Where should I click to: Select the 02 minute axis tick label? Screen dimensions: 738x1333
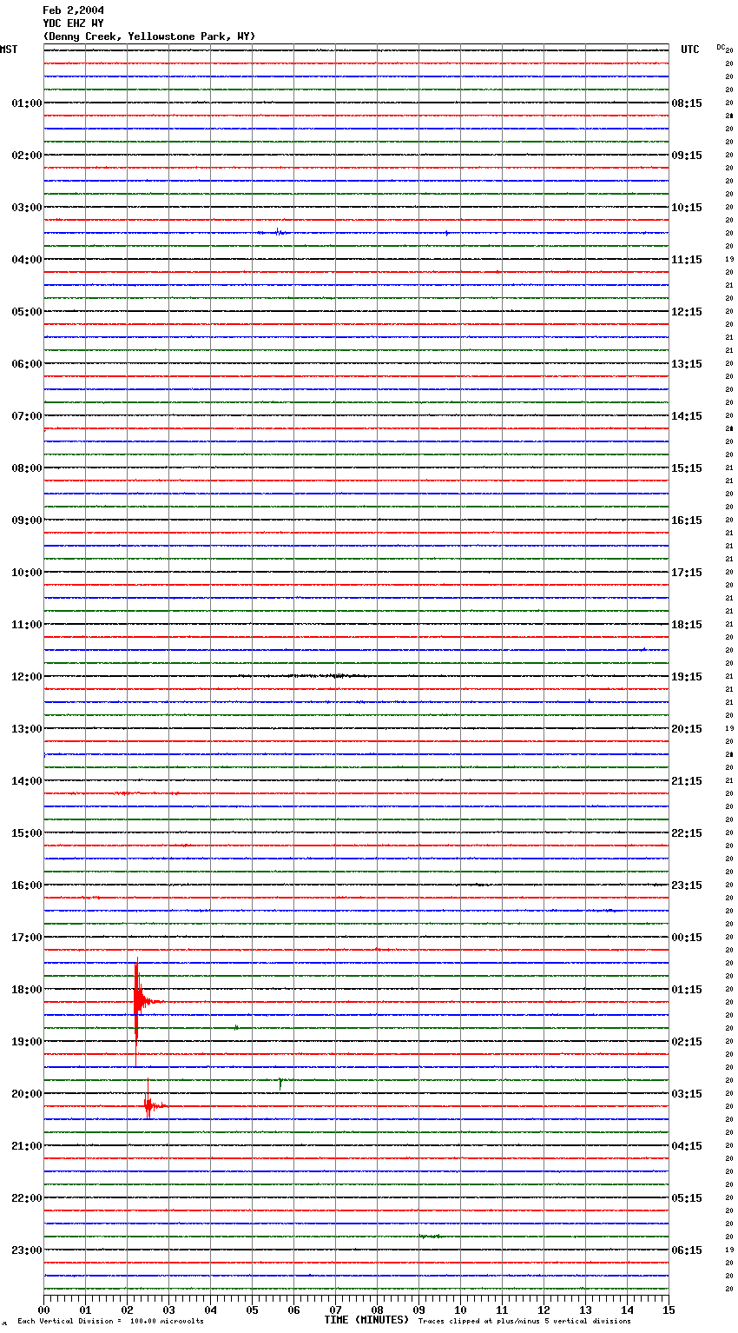tap(127, 1310)
